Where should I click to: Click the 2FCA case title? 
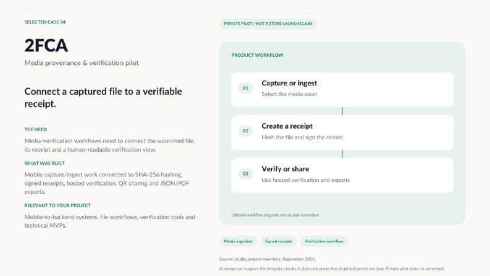click(46, 46)
